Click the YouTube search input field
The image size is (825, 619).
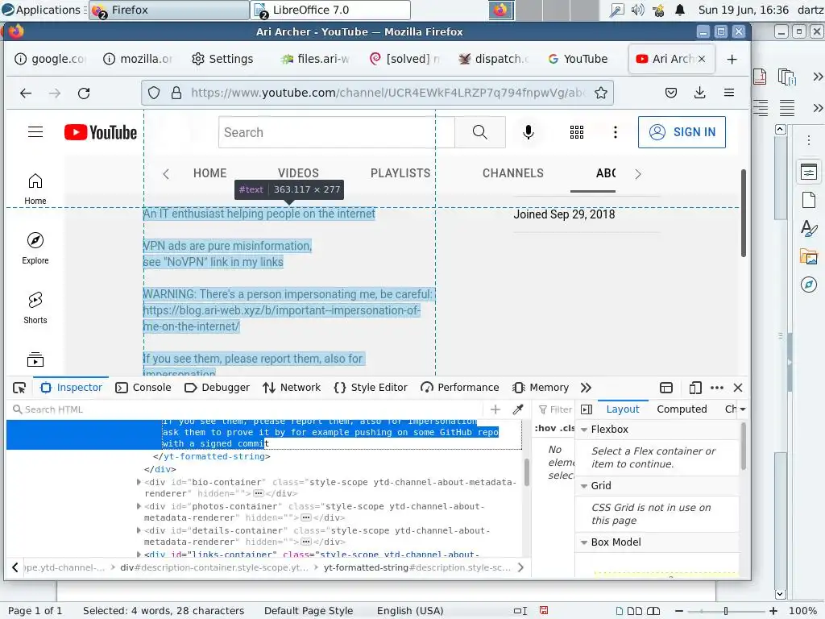click(337, 132)
